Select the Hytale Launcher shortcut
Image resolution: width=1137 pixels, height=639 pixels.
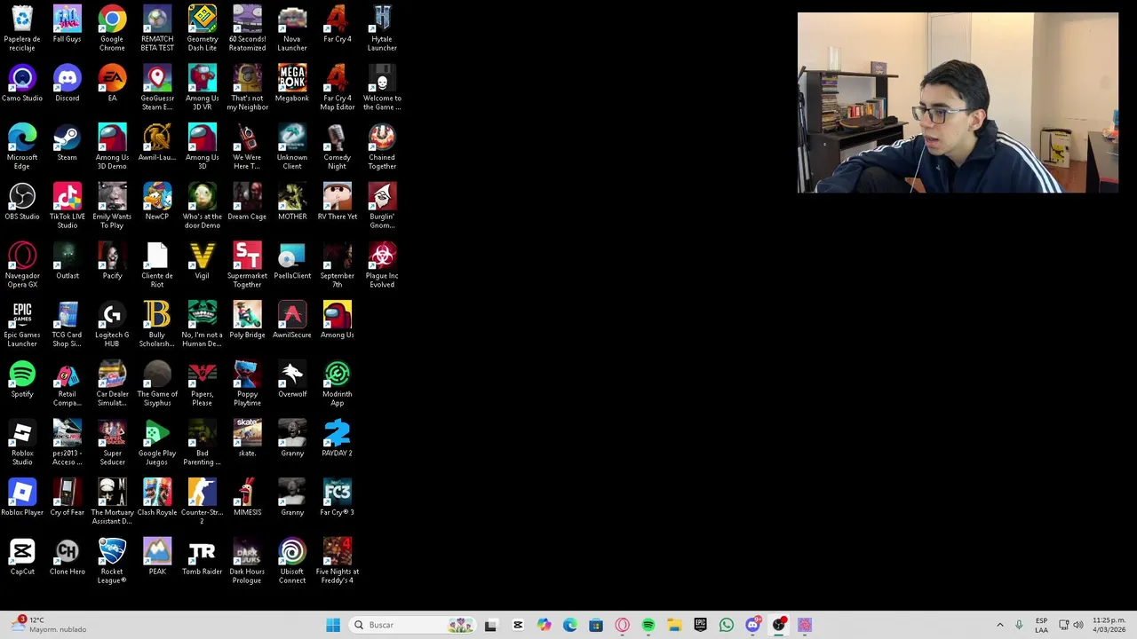(382, 28)
